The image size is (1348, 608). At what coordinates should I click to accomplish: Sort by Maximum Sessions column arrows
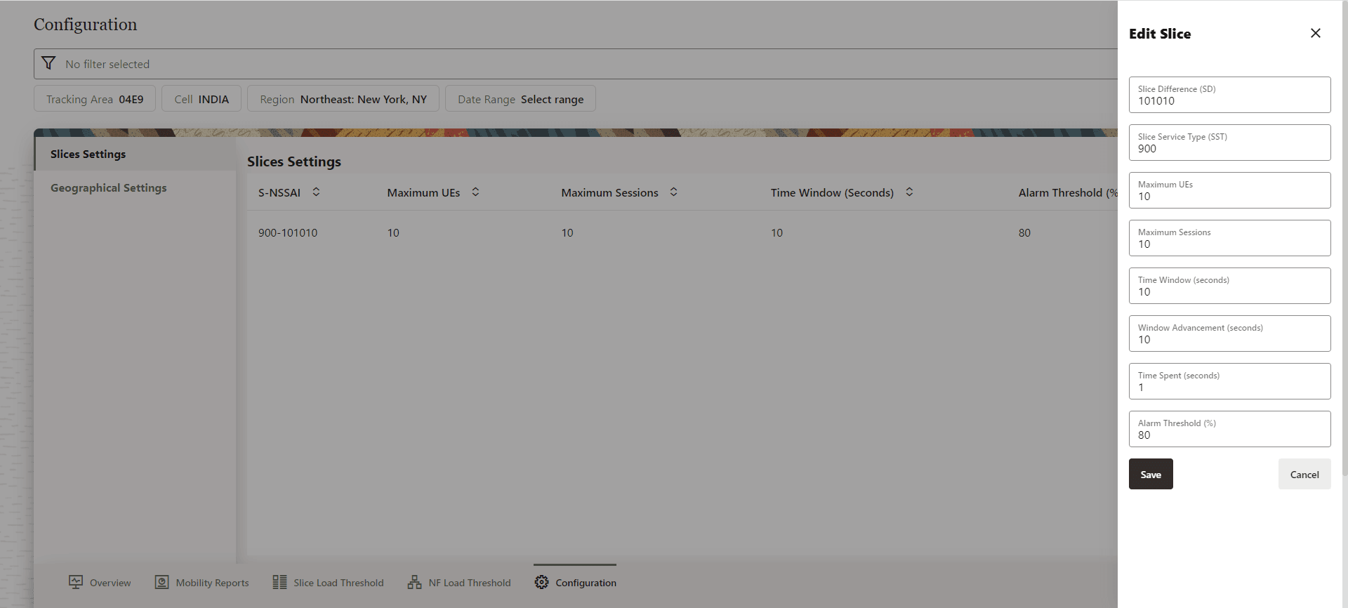click(x=673, y=192)
